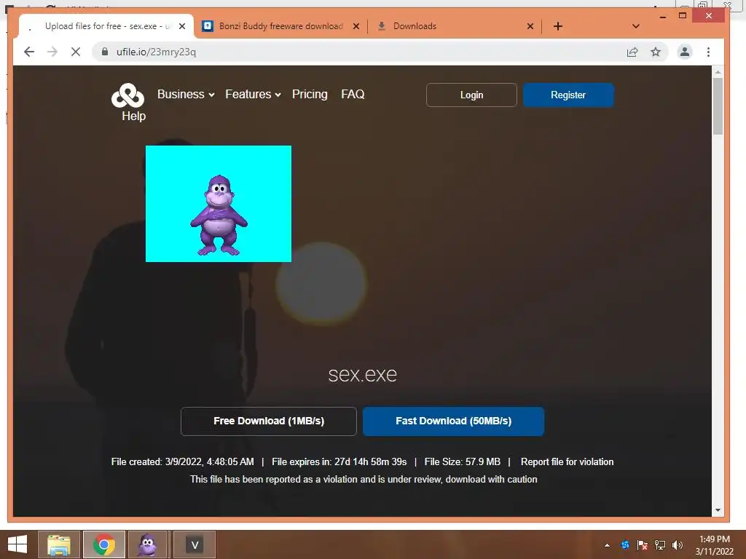Close the Bonzi Buddy freeware download tab
Image resolution: width=746 pixels, height=559 pixels.
click(356, 26)
